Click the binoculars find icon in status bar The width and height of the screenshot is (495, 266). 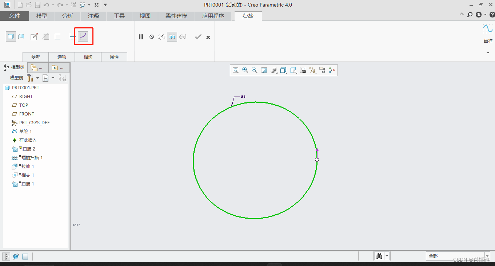(379, 256)
